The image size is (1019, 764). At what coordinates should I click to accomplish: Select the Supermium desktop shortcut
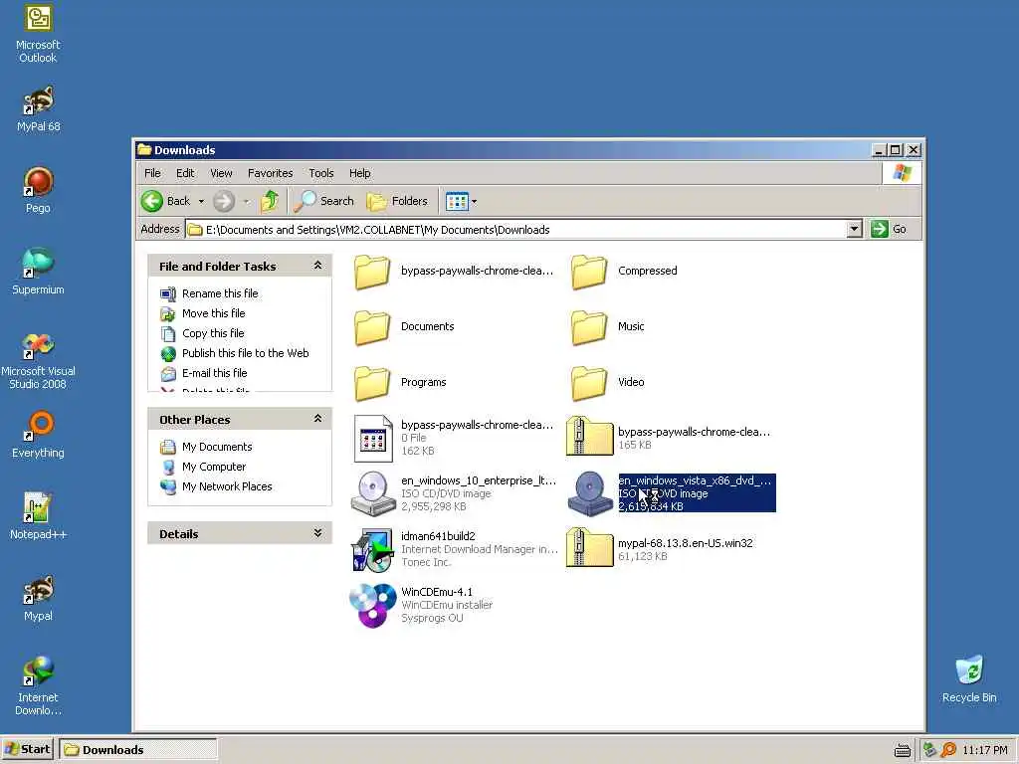point(38,272)
